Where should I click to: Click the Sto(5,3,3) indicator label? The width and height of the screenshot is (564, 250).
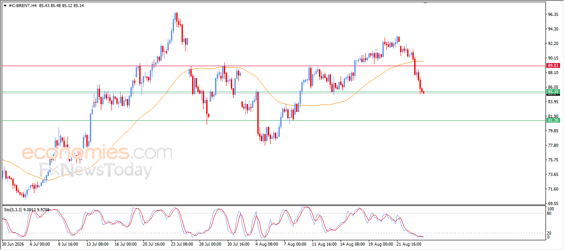click(x=14, y=210)
